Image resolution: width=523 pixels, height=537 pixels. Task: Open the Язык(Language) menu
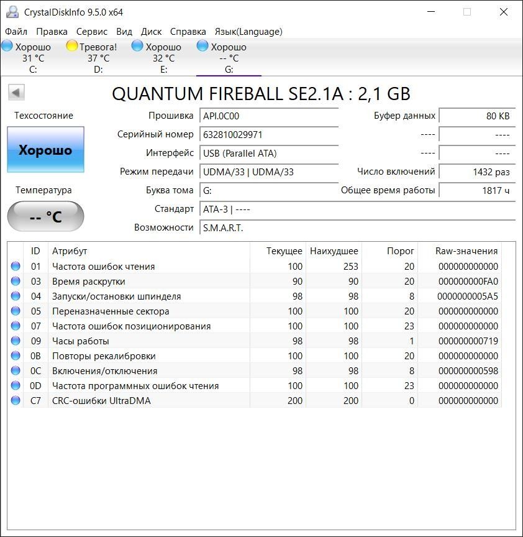[x=248, y=32]
